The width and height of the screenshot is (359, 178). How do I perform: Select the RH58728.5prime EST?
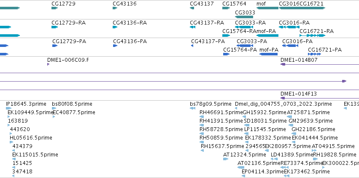[202, 134]
